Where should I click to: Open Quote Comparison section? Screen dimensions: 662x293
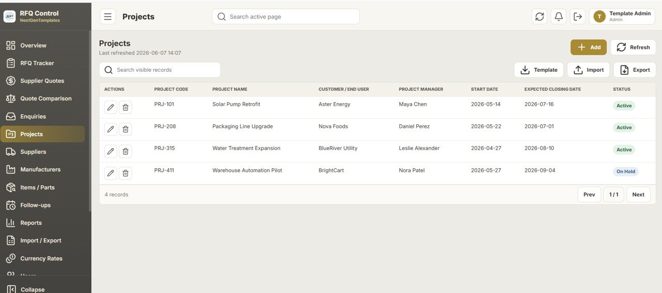point(42,99)
